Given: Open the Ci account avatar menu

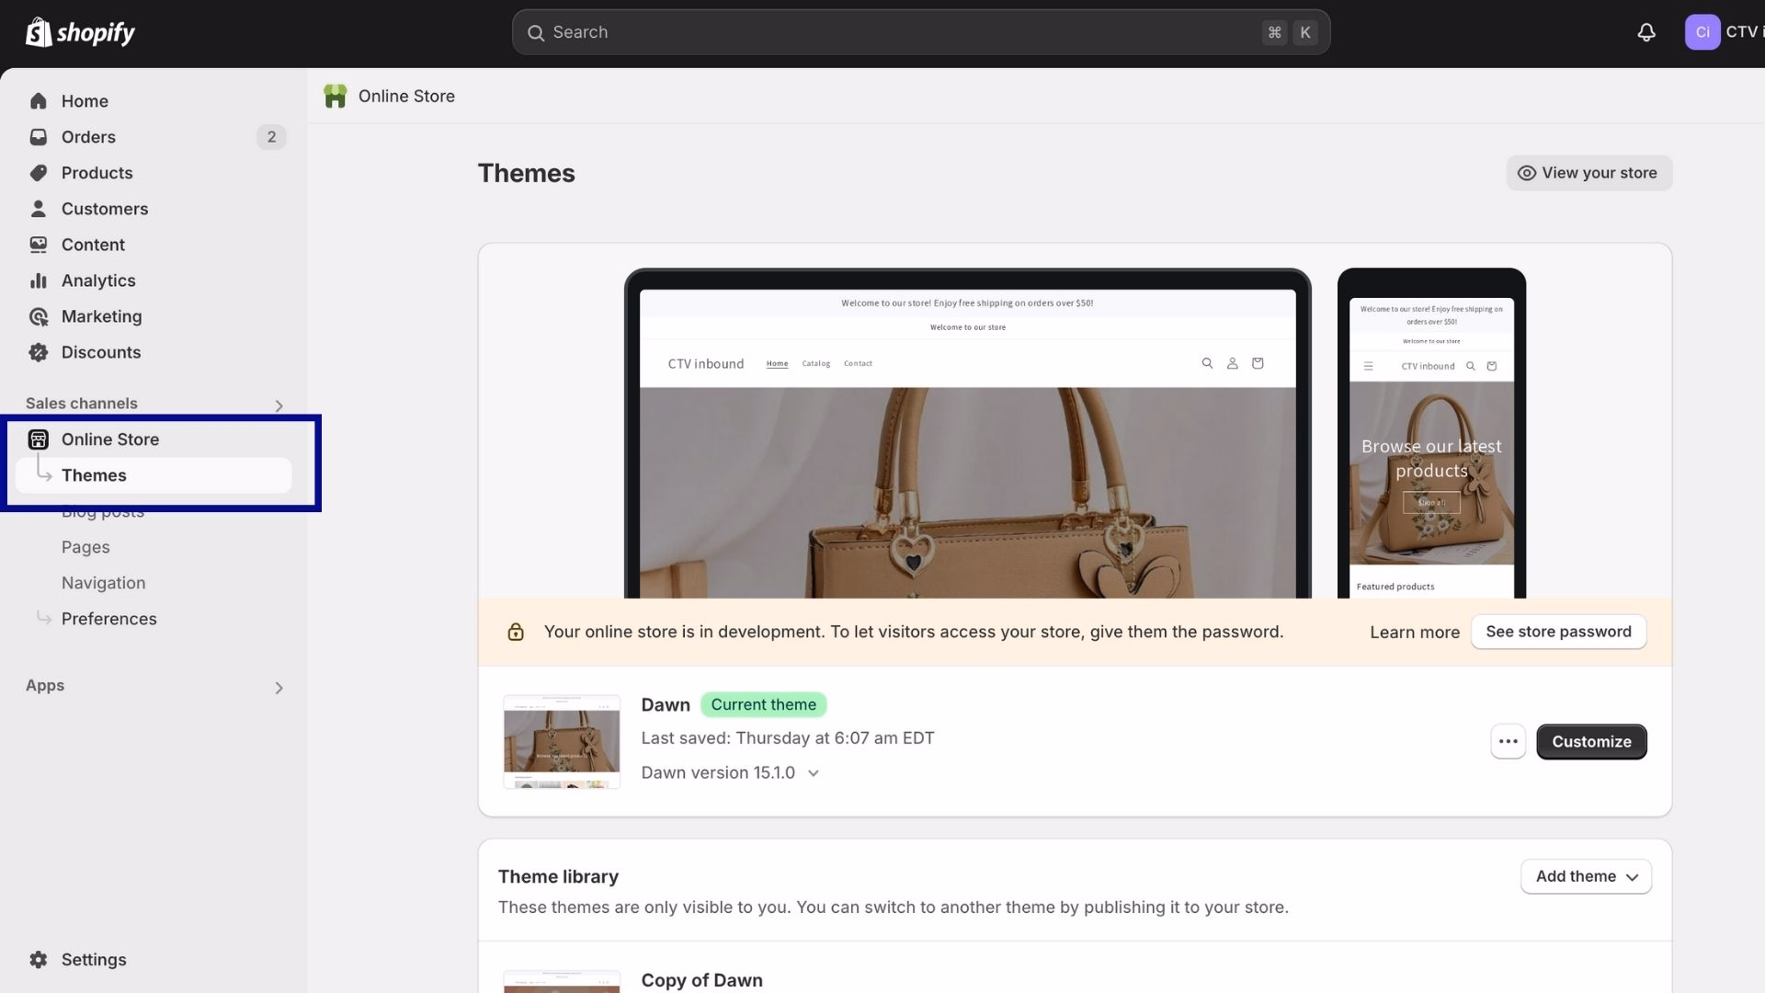Looking at the screenshot, I should coord(1702,32).
